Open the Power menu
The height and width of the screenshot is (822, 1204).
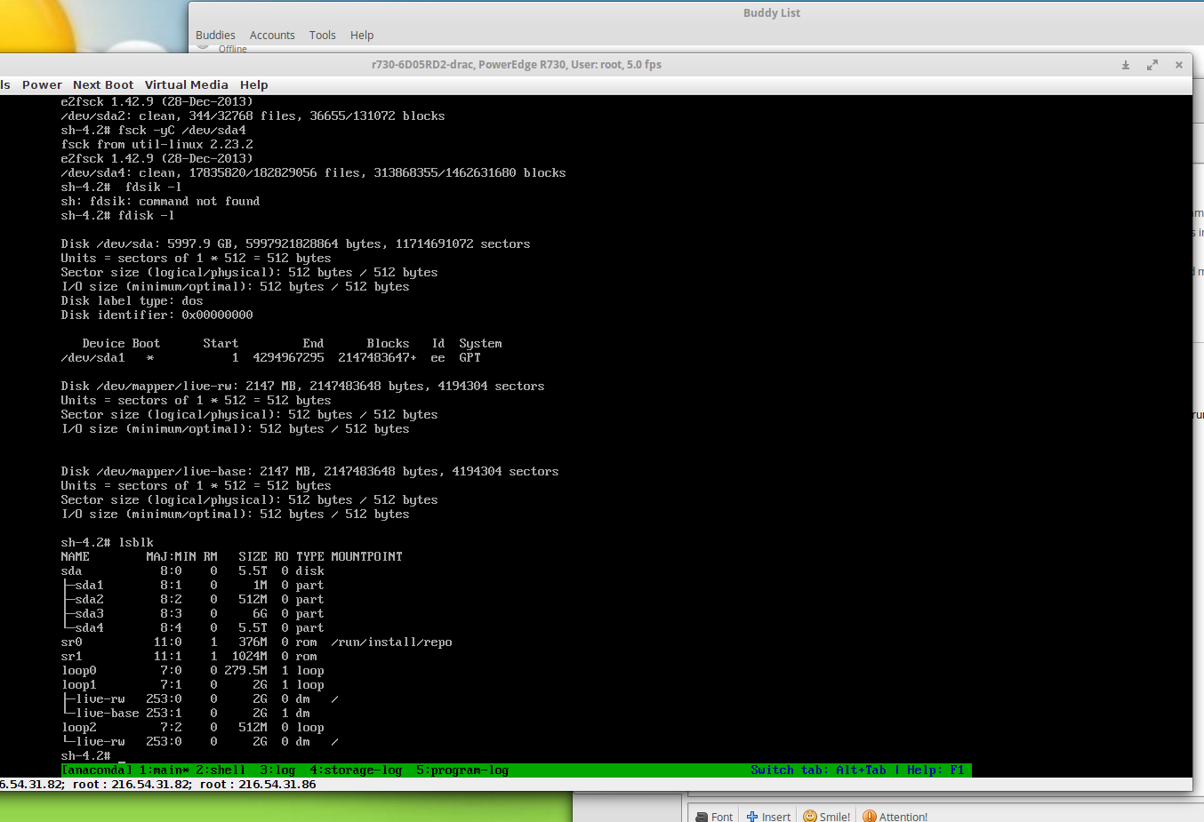(x=42, y=85)
